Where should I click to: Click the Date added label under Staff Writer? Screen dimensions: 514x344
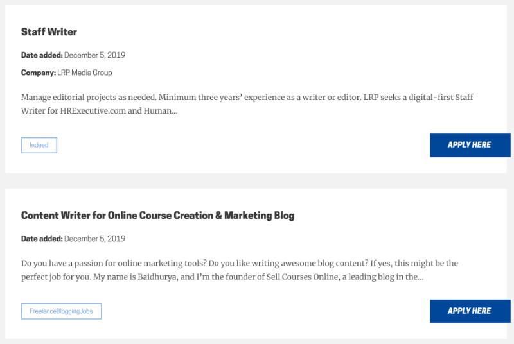click(42, 55)
